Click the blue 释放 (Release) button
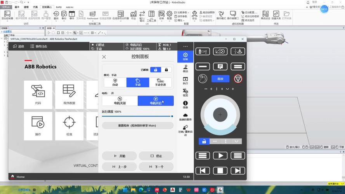 220,79
